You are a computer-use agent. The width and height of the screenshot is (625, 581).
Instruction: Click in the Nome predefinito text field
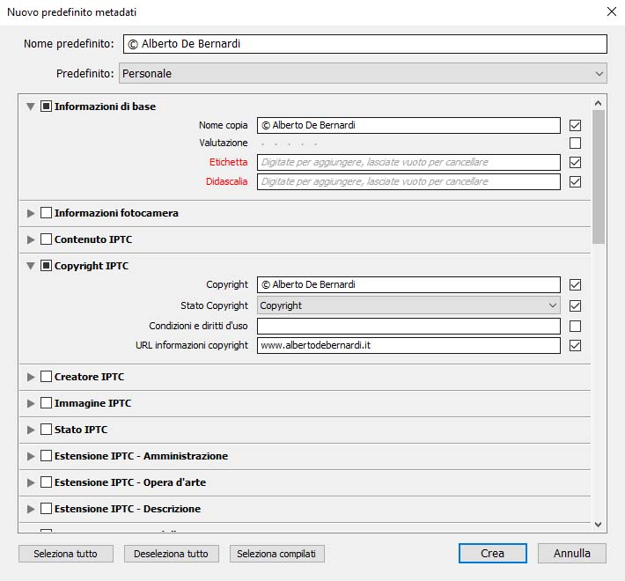[363, 44]
